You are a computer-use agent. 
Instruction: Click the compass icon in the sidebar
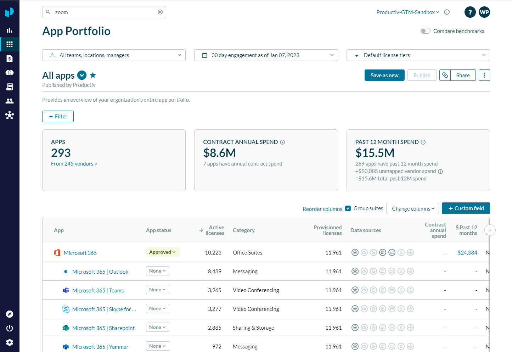coord(10,314)
